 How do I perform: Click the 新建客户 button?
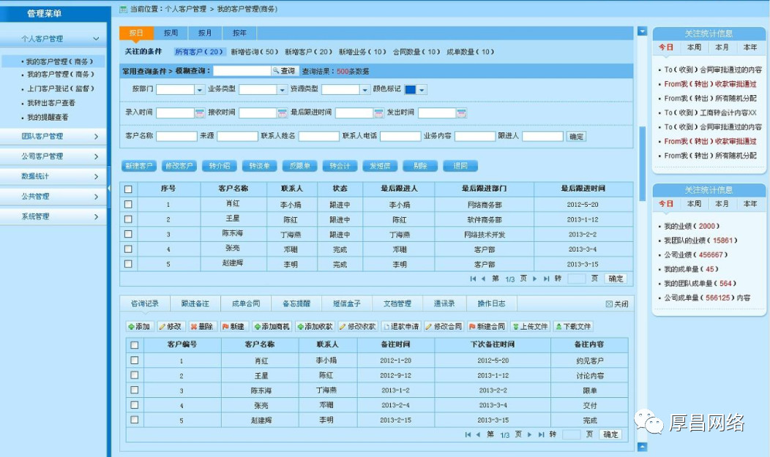click(x=138, y=166)
